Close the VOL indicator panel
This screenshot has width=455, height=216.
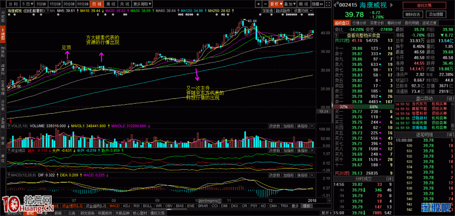coord(312,126)
